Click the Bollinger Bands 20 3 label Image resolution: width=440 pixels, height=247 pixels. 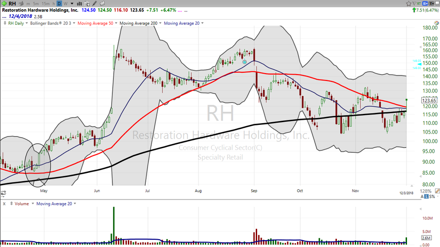tap(50, 23)
